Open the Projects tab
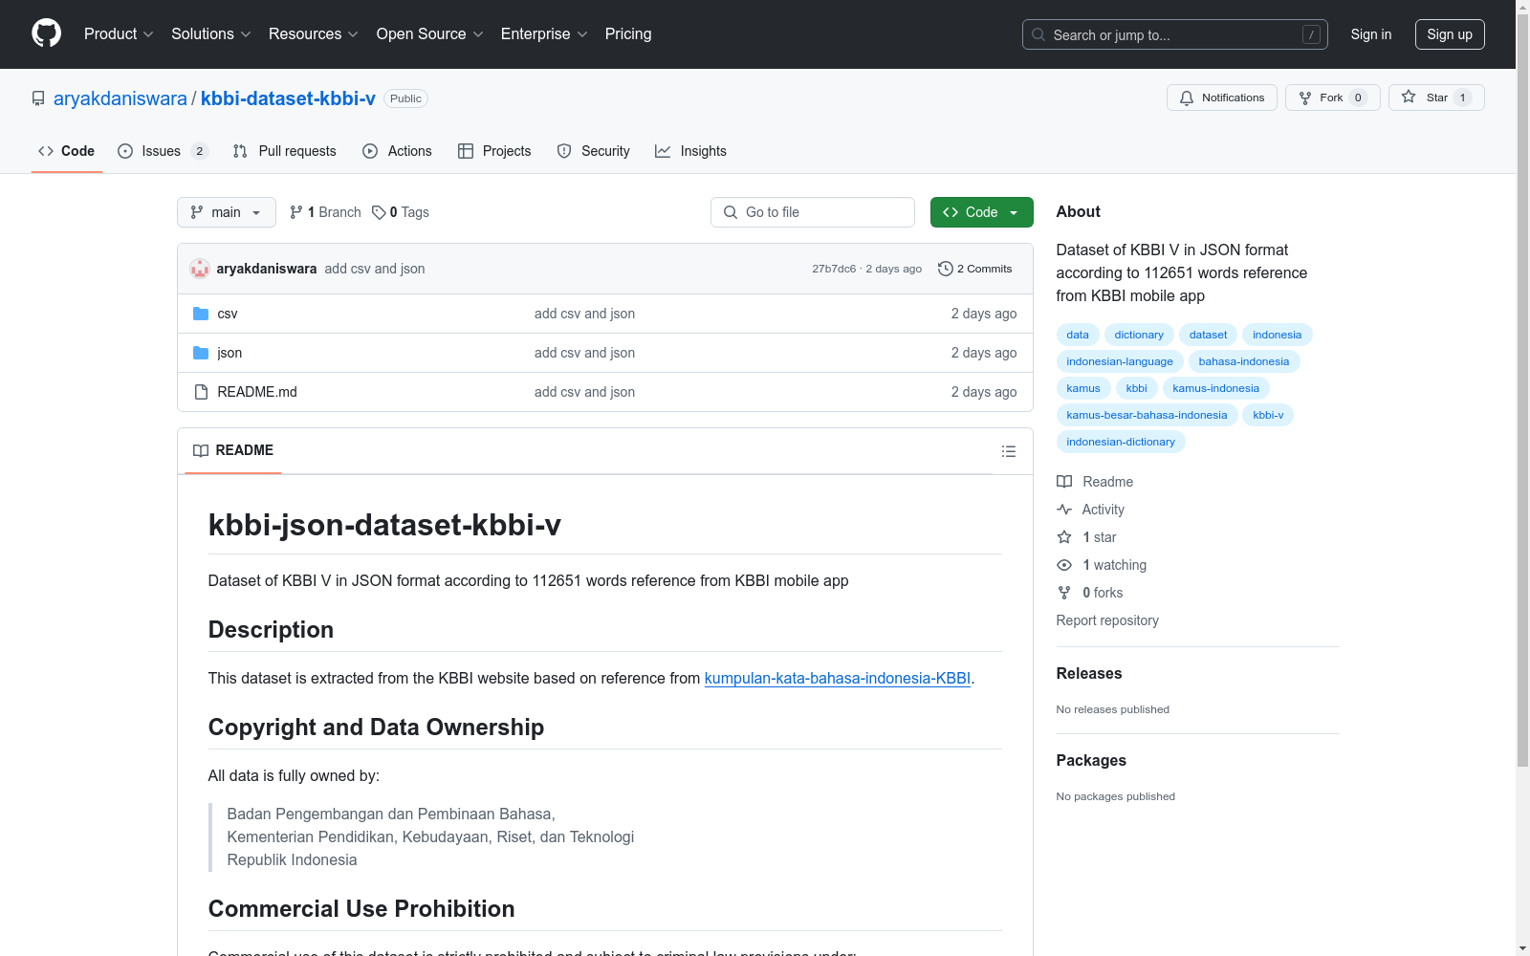Image resolution: width=1530 pixels, height=956 pixels. pos(494,151)
